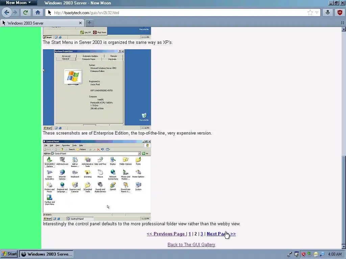346x259 pixels.
Task: Restore down the New Moon window
Action: [x=336, y=3]
